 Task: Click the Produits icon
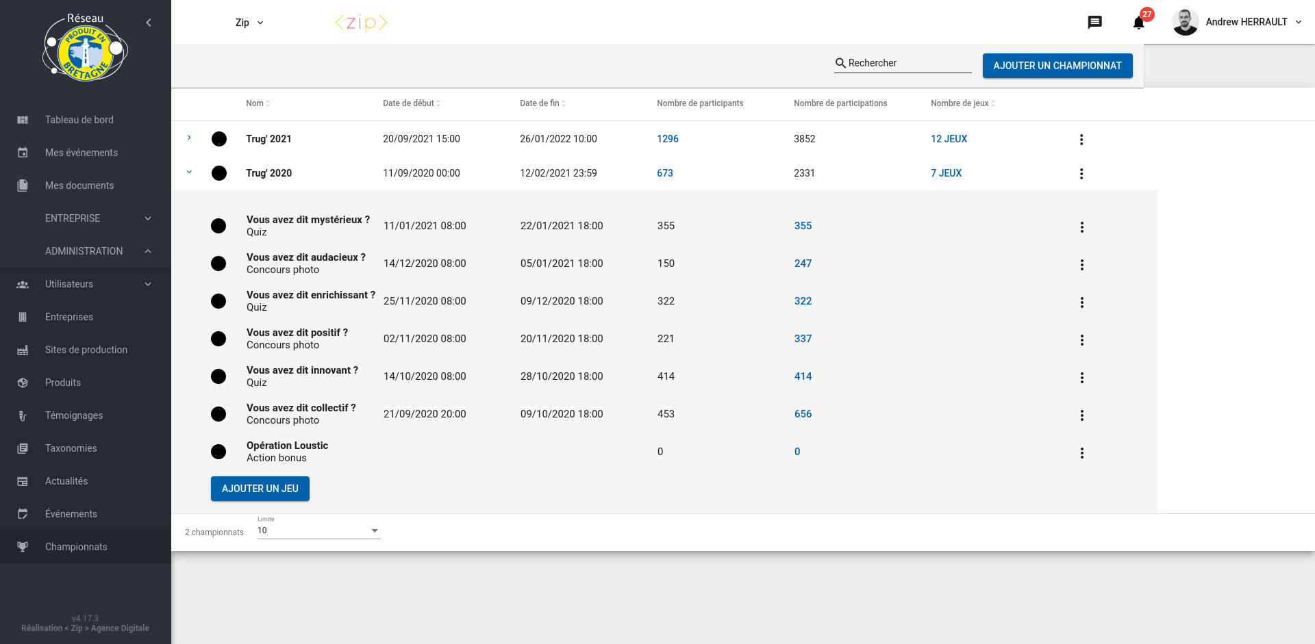pos(23,383)
